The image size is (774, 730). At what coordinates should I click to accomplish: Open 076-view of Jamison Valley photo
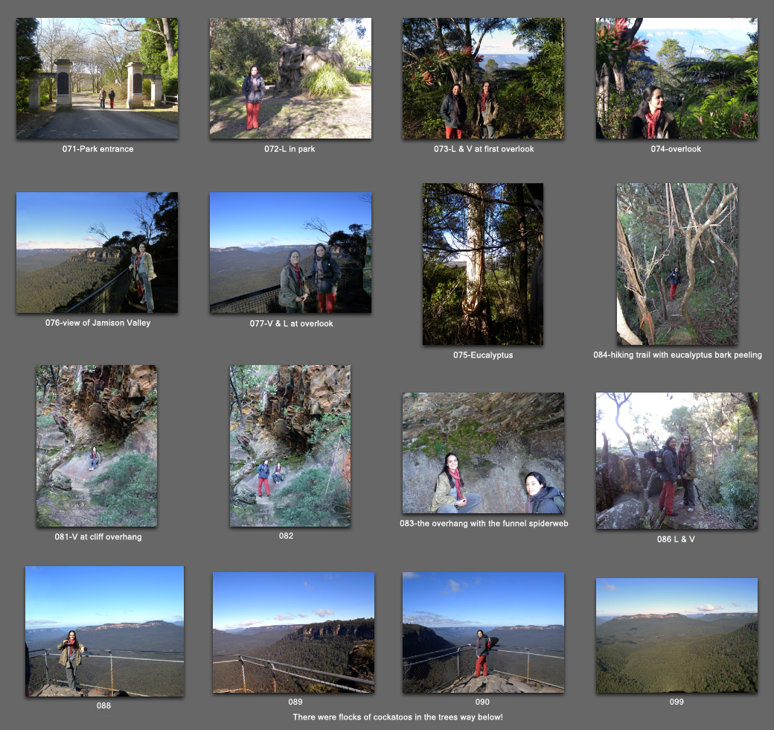(x=97, y=253)
